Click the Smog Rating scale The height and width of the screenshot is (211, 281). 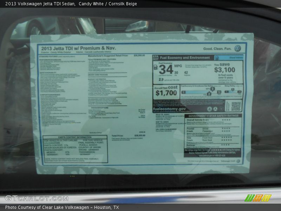(233, 92)
